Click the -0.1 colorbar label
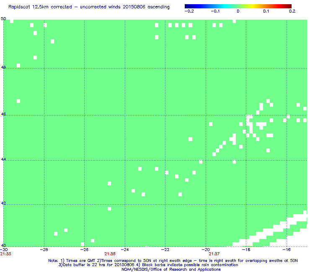The height and width of the screenshot is (272, 310). pos(215,11)
